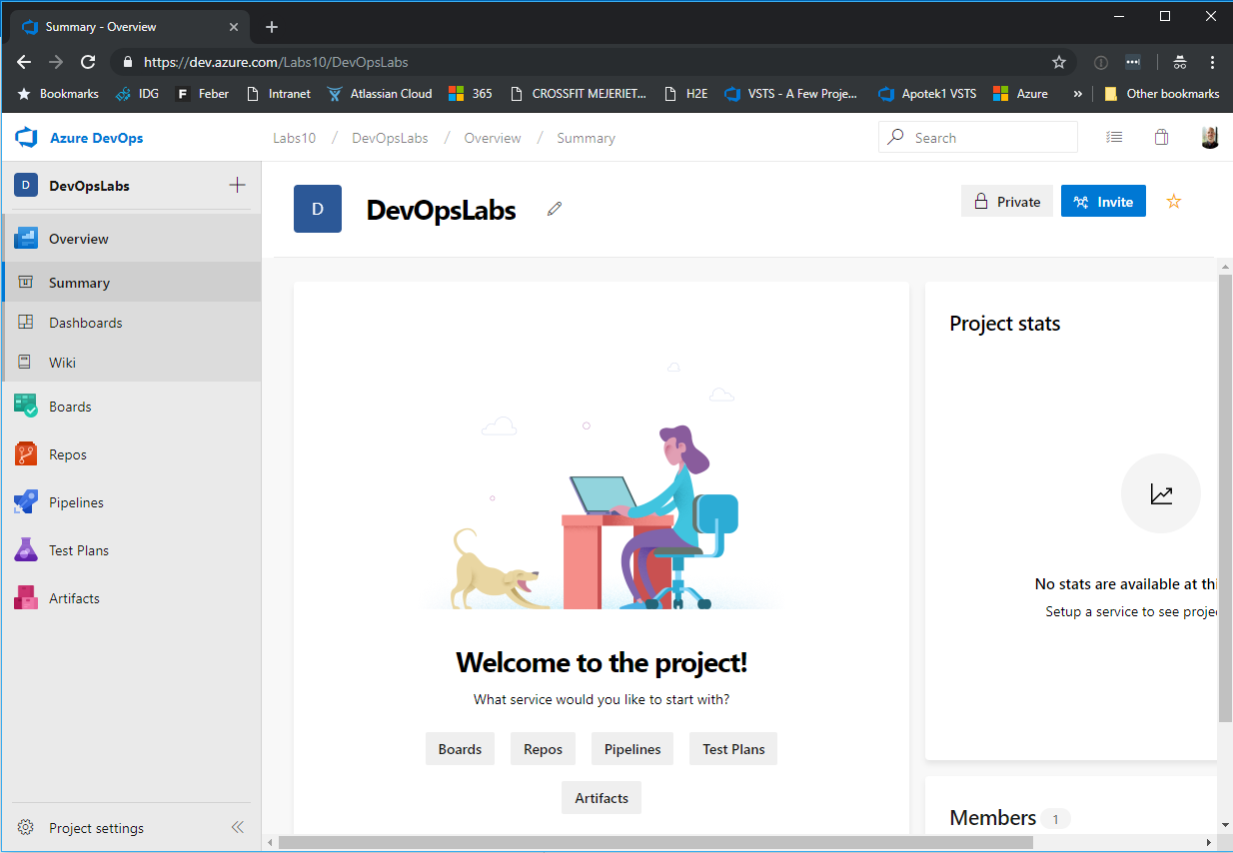Open a new browser tab
1233x853 pixels.
(x=272, y=27)
